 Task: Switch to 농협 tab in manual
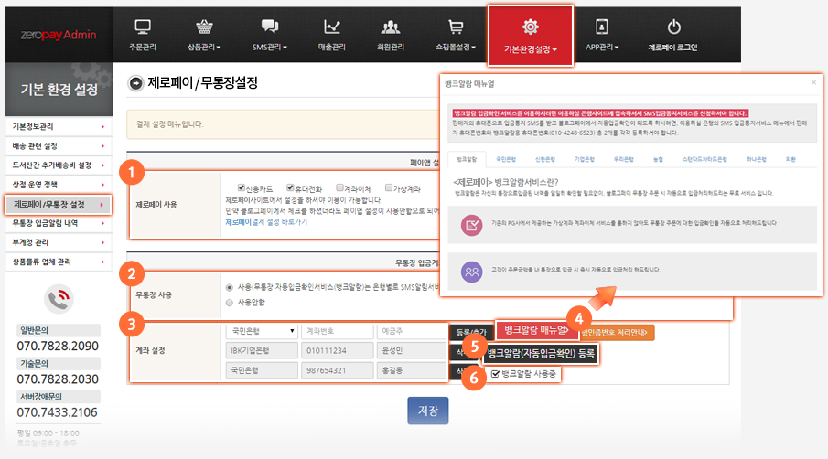[x=658, y=159]
